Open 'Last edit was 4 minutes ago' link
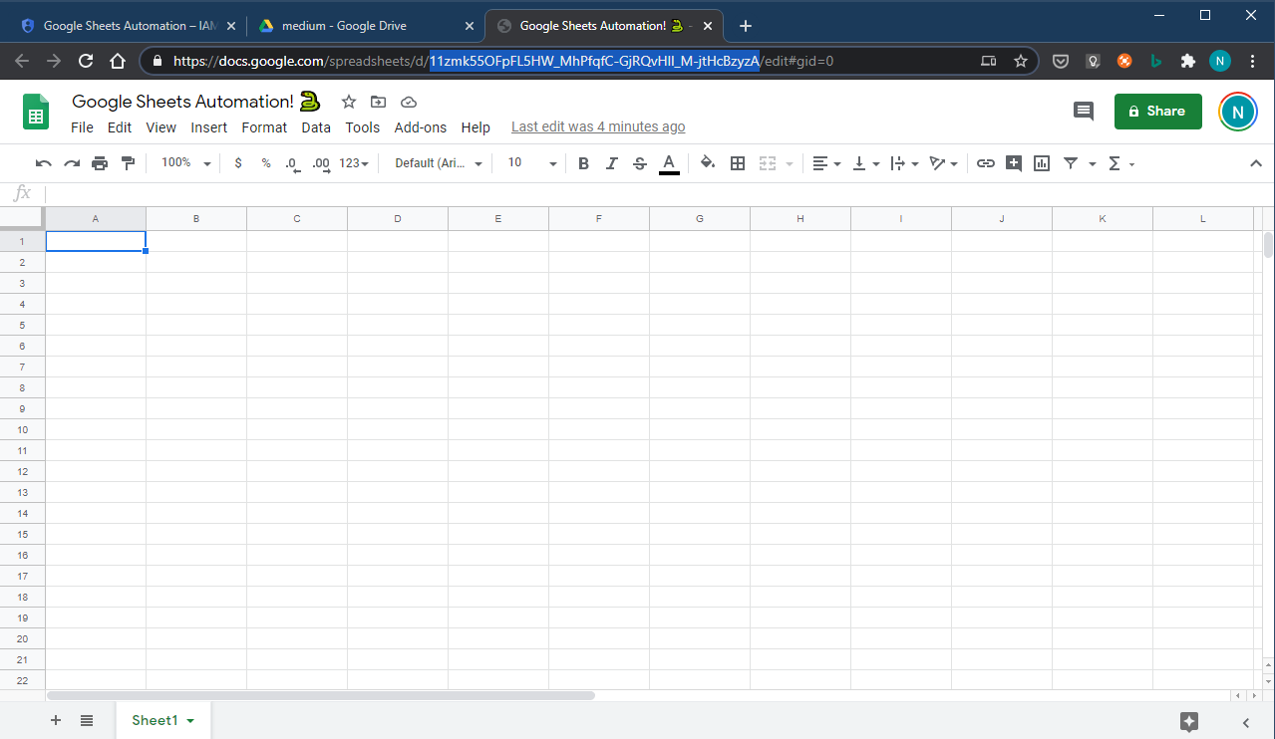 tap(598, 127)
